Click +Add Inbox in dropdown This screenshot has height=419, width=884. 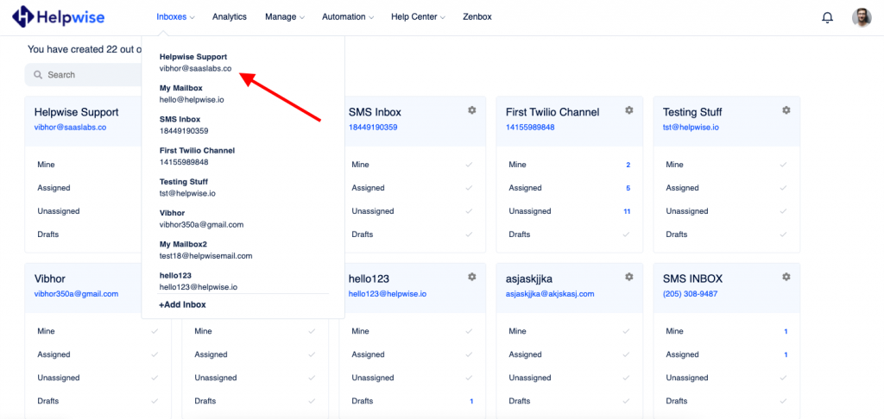182,304
